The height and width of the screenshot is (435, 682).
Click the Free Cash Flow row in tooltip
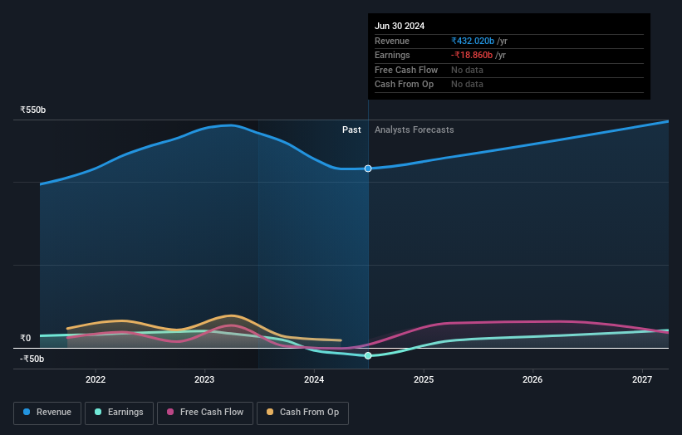pyautogui.click(x=509, y=70)
